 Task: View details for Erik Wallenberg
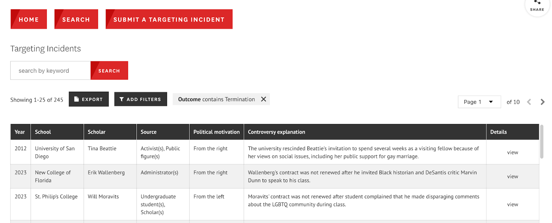(x=512, y=176)
